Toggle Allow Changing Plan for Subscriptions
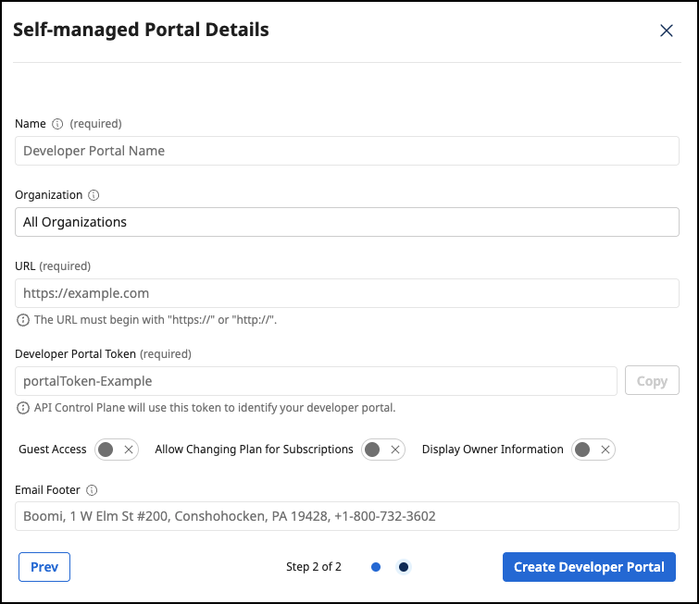Image resolution: width=699 pixels, height=604 pixels. [382, 450]
